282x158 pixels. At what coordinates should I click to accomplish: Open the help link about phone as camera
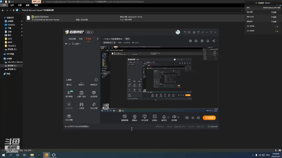78,126
